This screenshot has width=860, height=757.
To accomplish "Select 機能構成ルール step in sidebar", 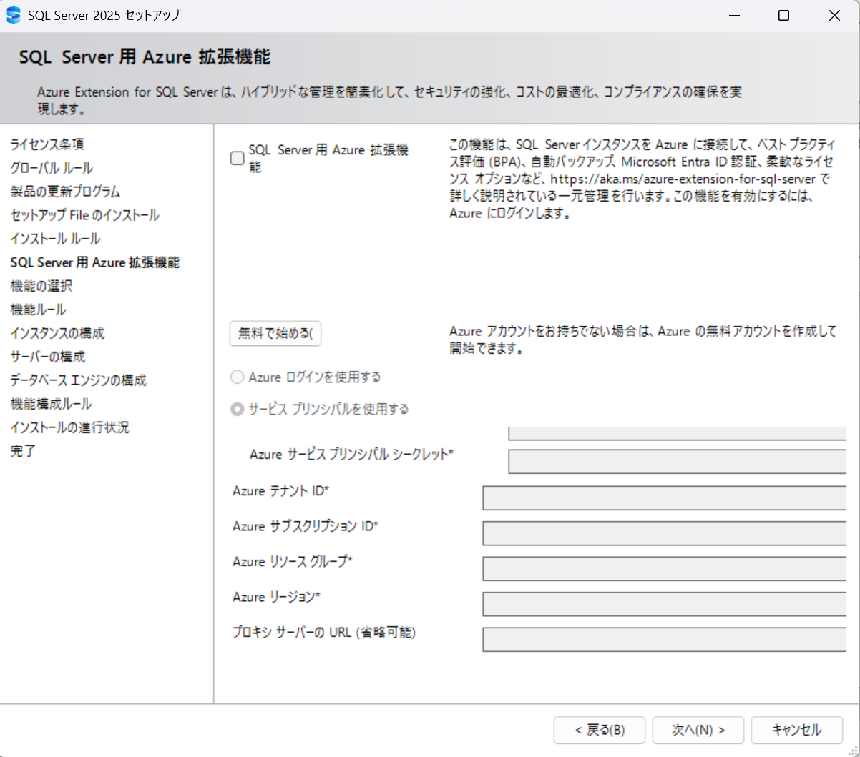I will pos(51,404).
